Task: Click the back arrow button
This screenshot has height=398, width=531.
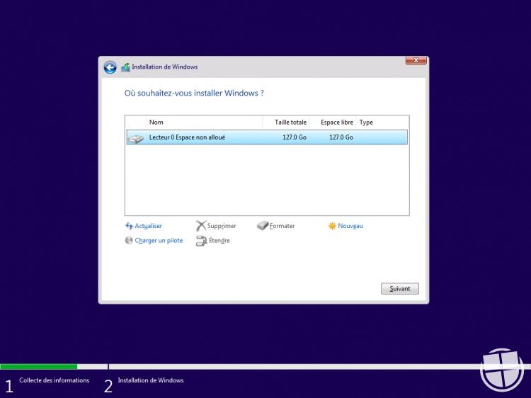Action: click(x=110, y=67)
